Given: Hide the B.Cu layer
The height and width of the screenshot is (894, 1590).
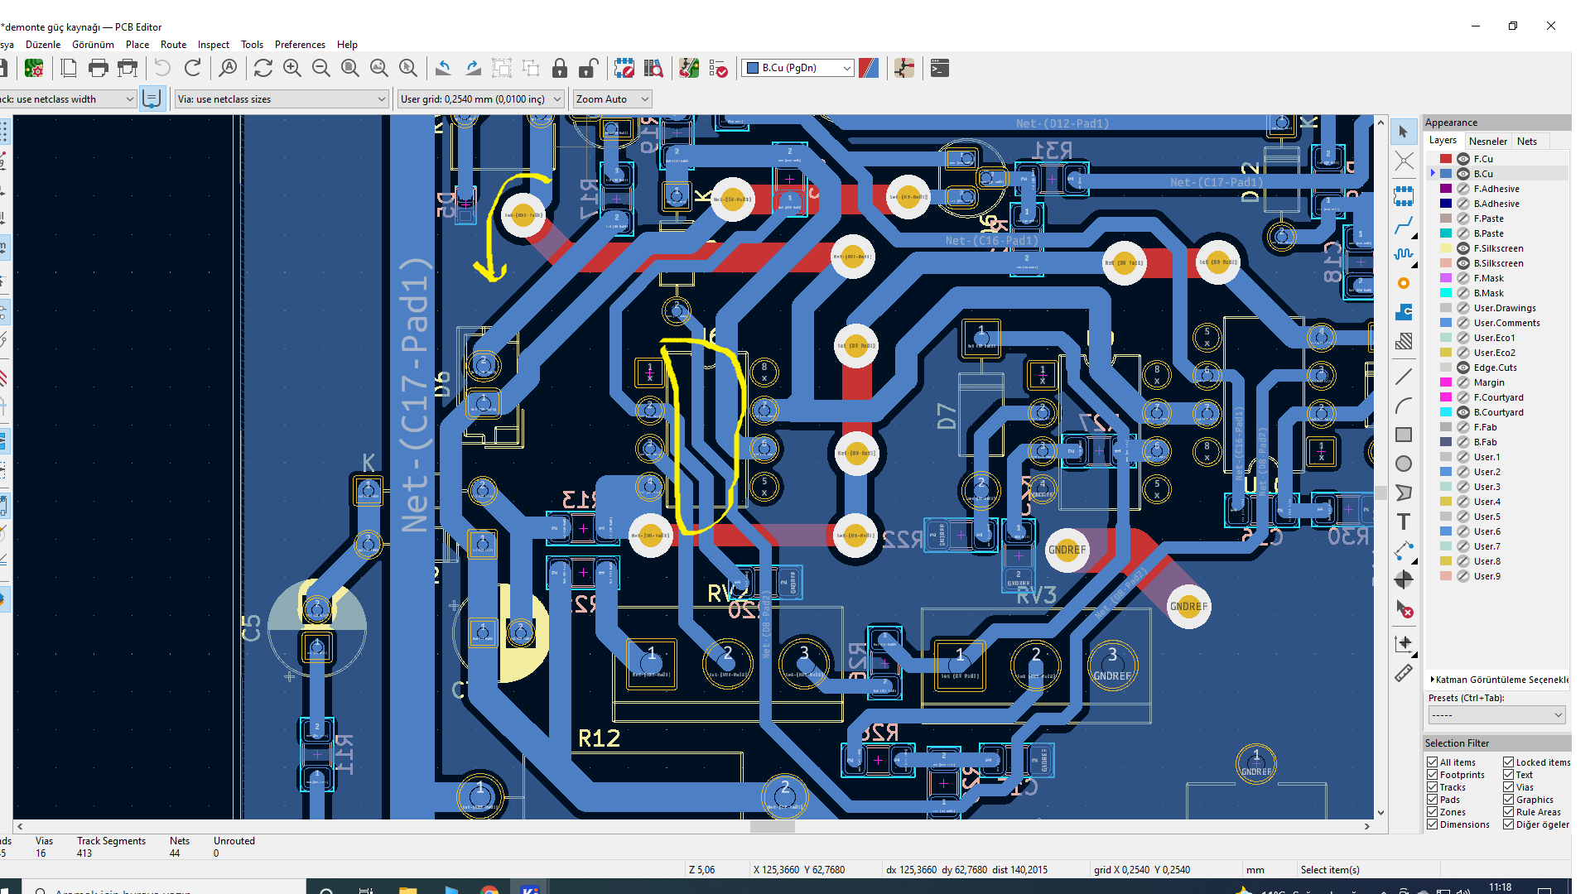Looking at the screenshot, I should [x=1463, y=174].
